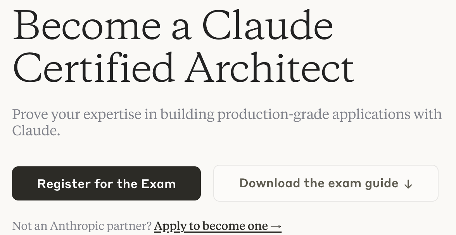Click the word Claude in the main heading
This screenshot has height=235, width=456.
point(268,27)
